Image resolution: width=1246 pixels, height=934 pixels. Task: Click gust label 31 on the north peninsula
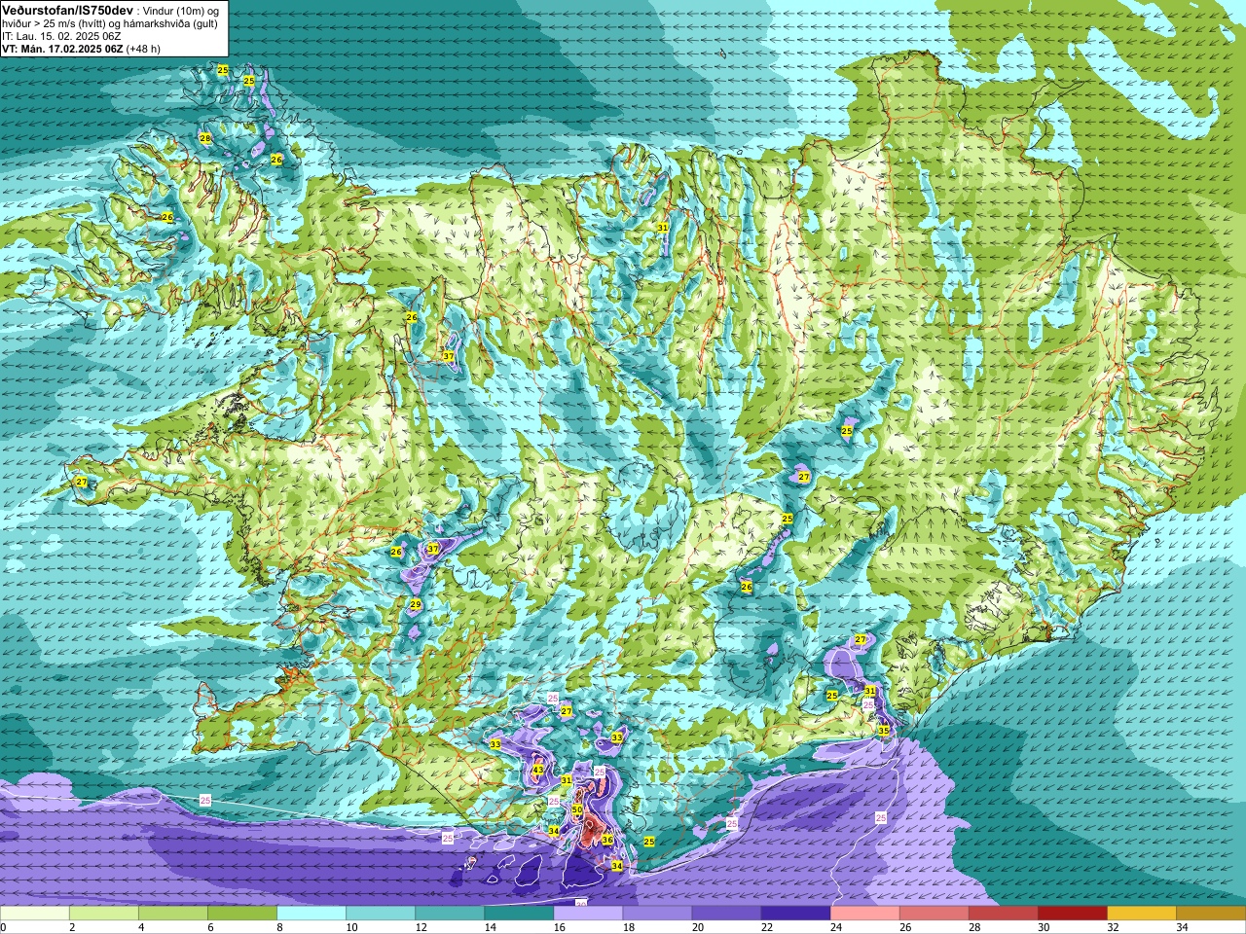(x=662, y=227)
